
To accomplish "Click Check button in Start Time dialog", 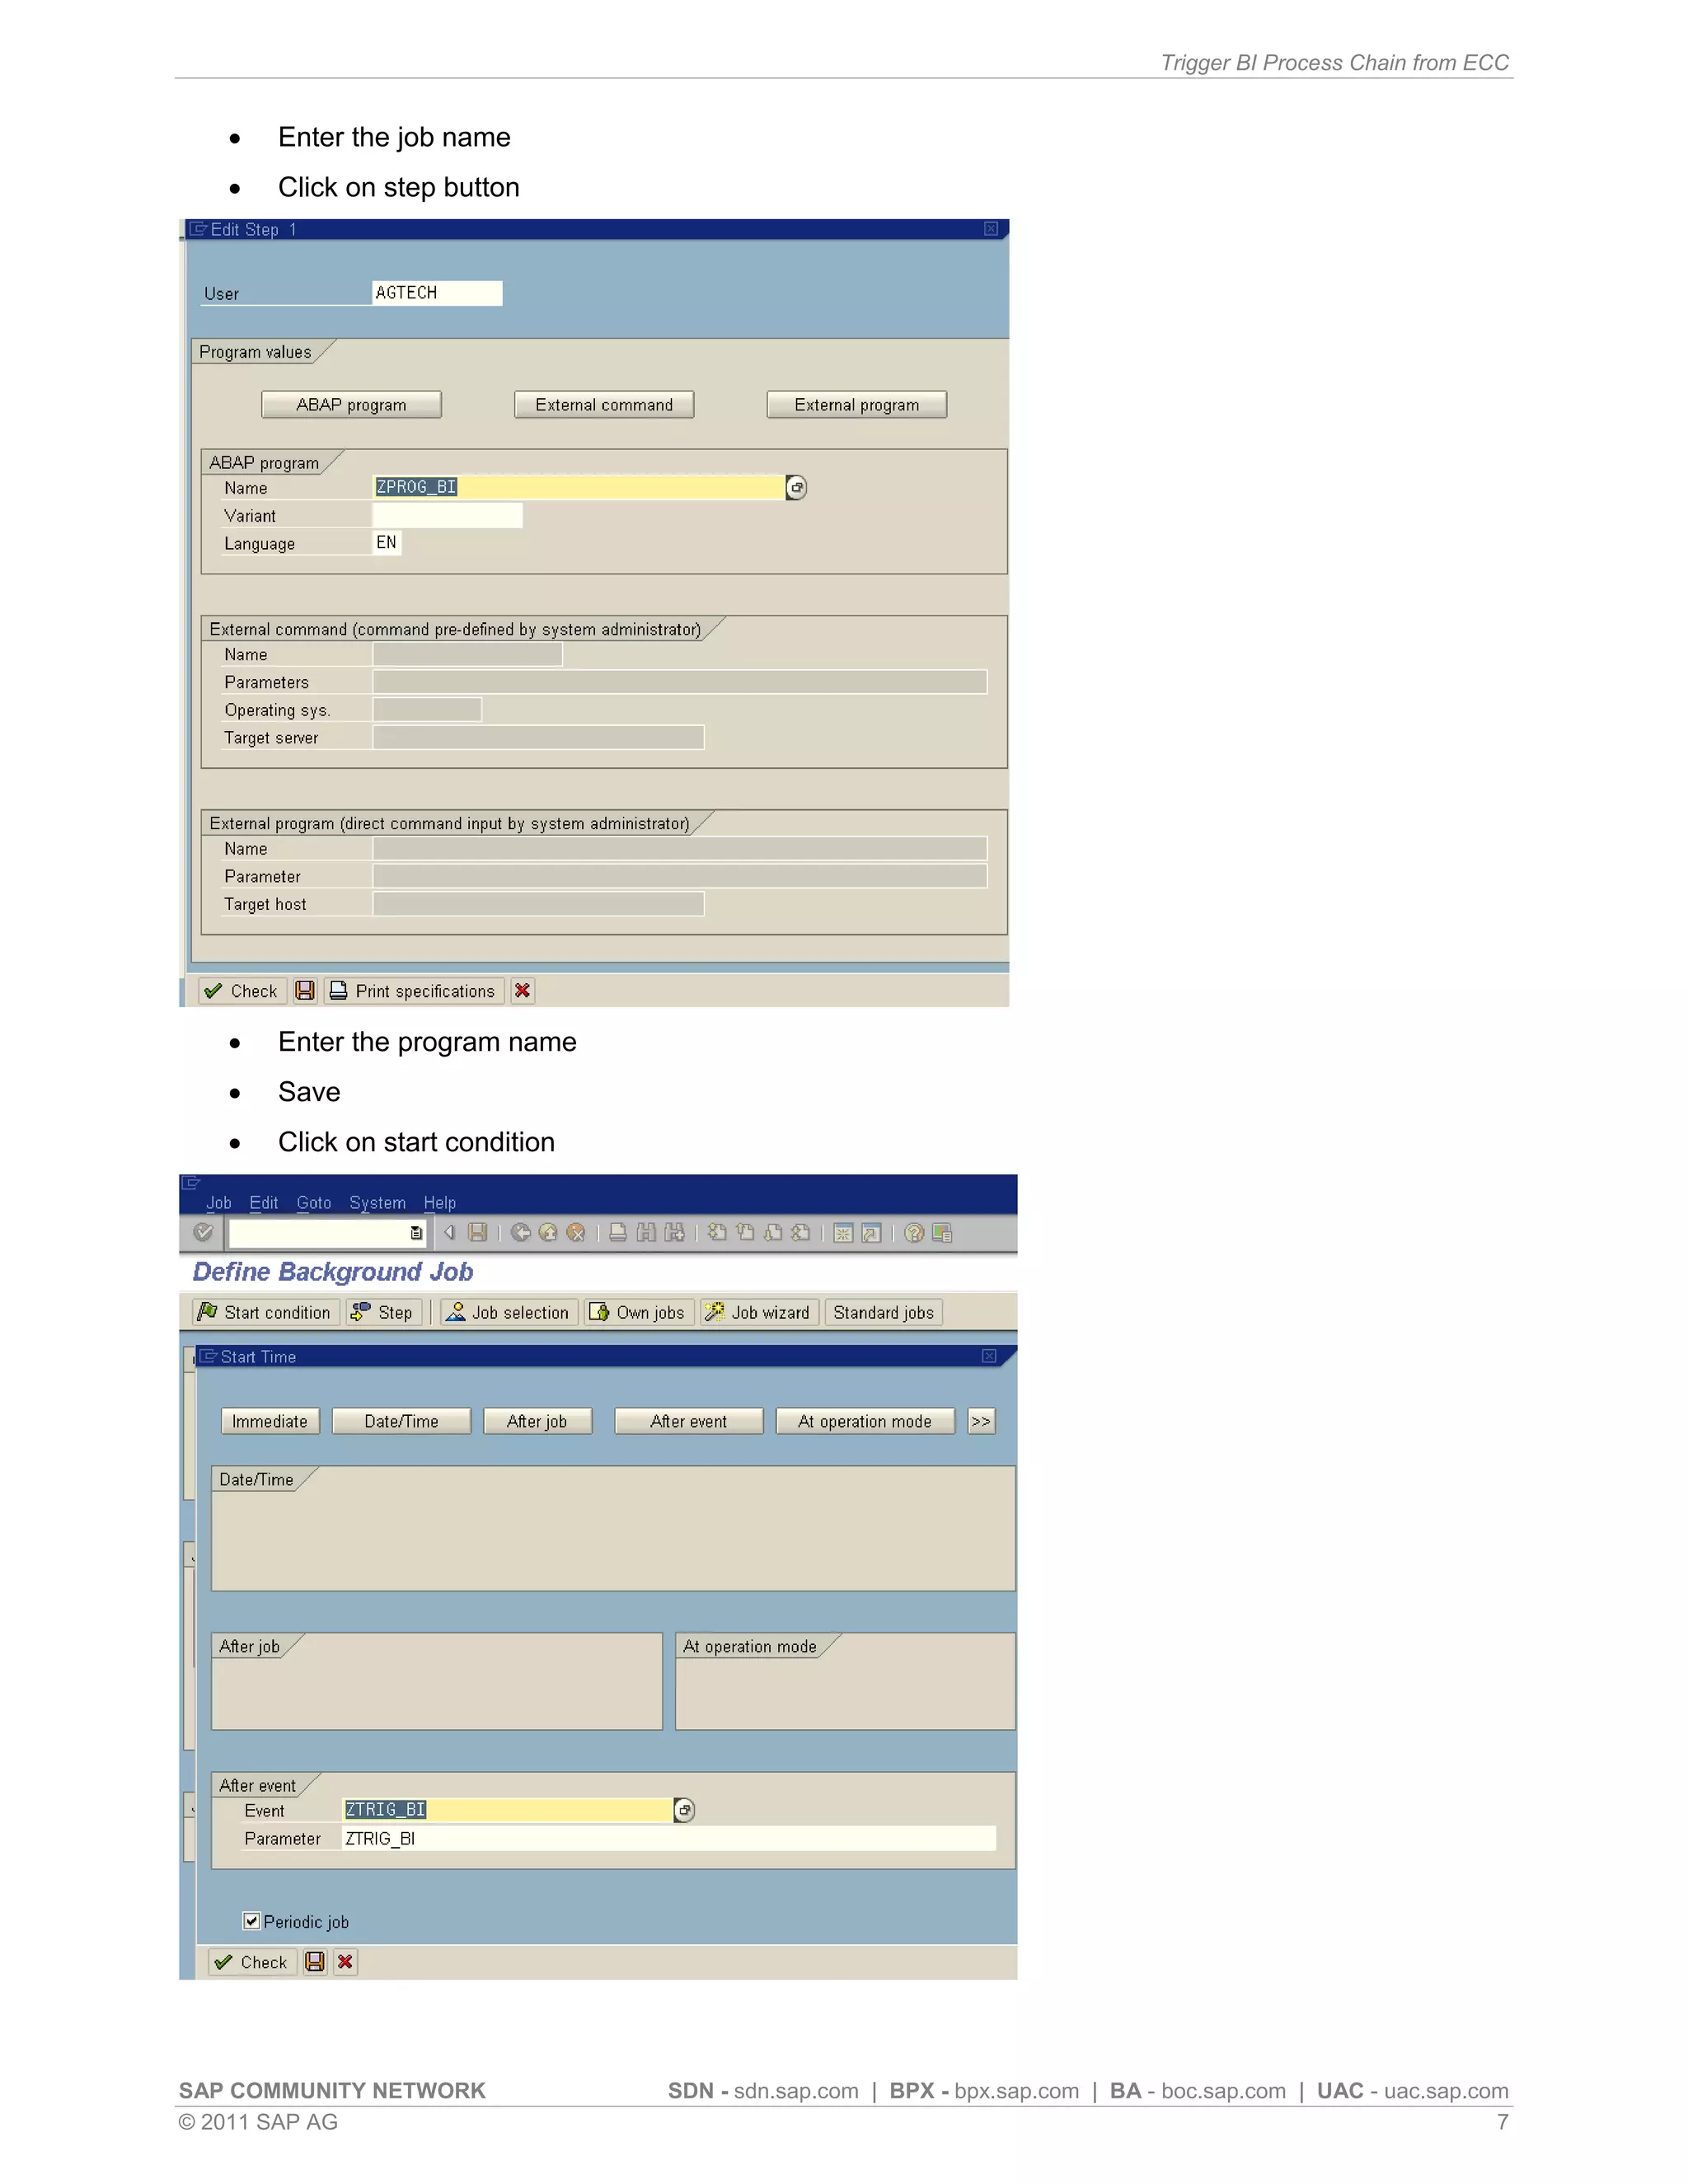I will (x=253, y=1962).
